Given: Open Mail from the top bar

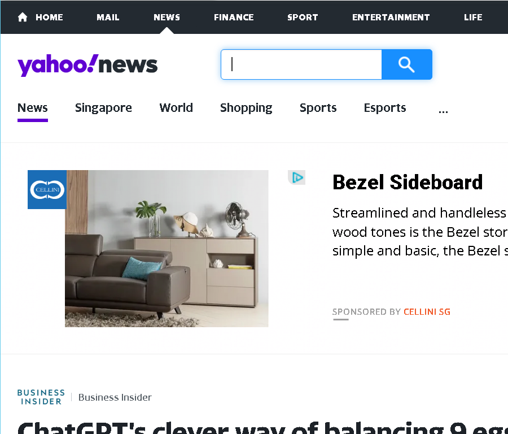Looking at the screenshot, I should pyautogui.click(x=108, y=17).
